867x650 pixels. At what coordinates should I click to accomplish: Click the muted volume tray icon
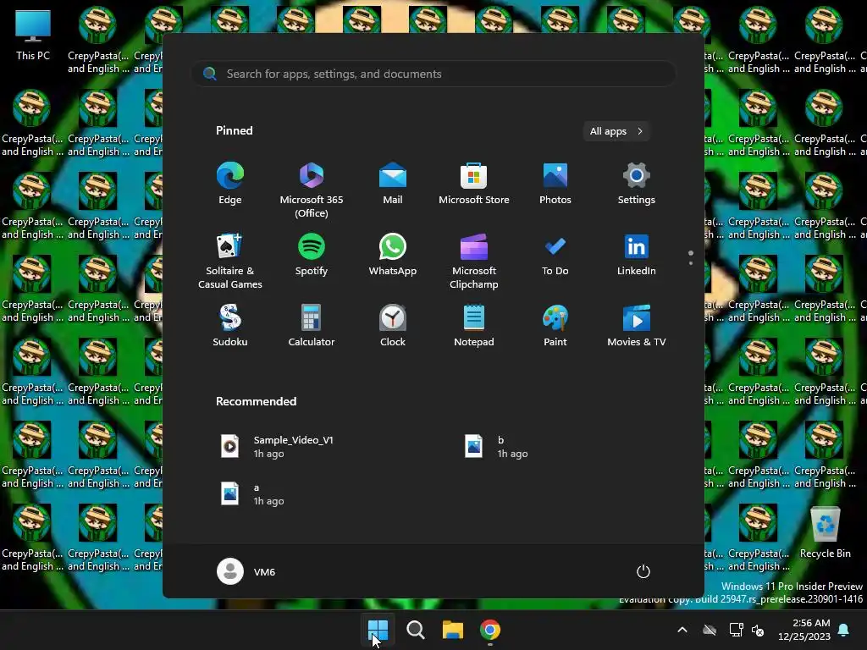[x=758, y=630]
